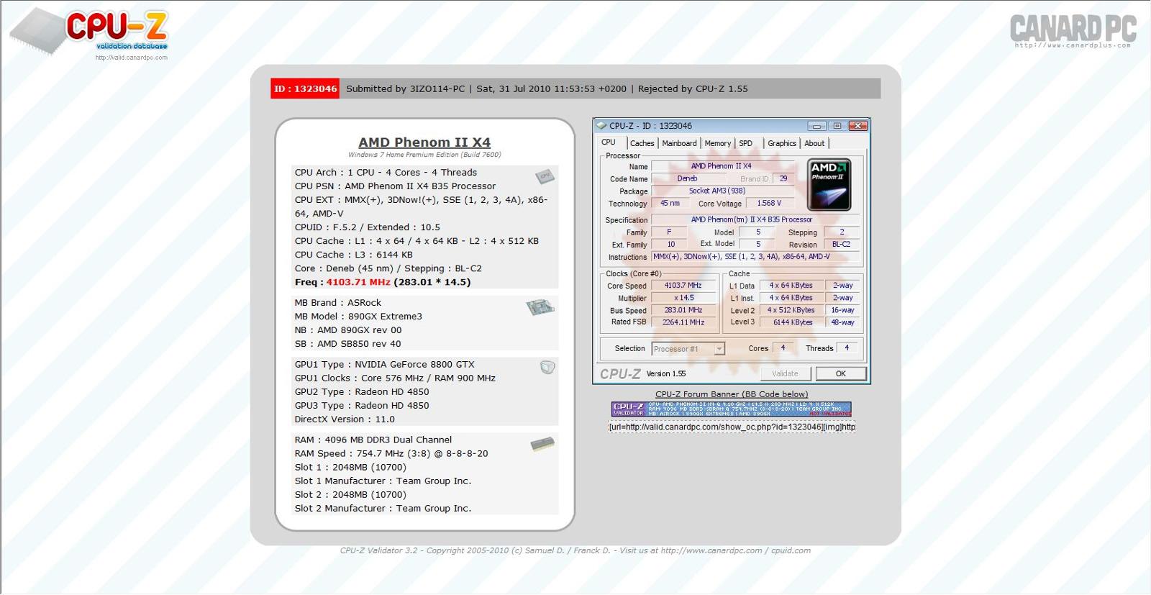1151x595 pixels.
Task: Click the Submitted by 3IZO114-PC header text
Action: [406, 88]
